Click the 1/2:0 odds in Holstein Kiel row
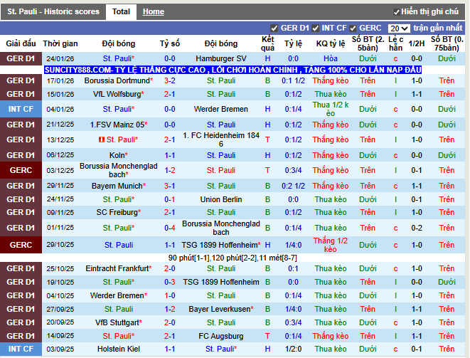Screen dimensions: 470x358 (x=293, y=349)
